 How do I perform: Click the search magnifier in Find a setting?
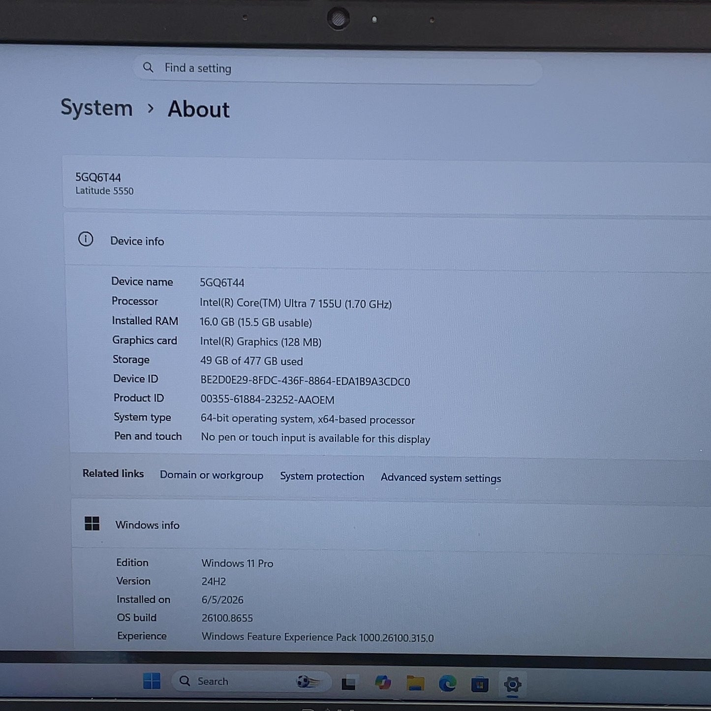coord(148,67)
